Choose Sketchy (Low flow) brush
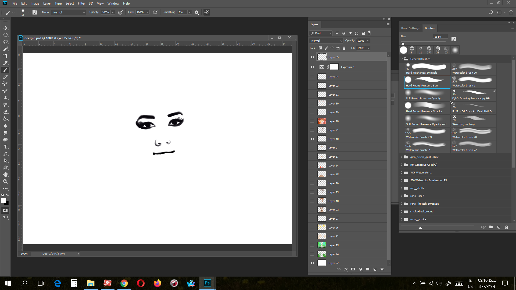This screenshot has width=516, height=290. coord(474,121)
